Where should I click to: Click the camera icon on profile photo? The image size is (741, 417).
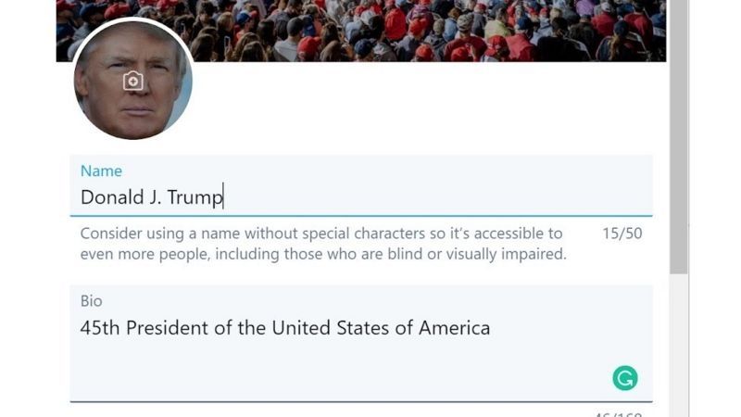pyautogui.click(x=133, y=82)
